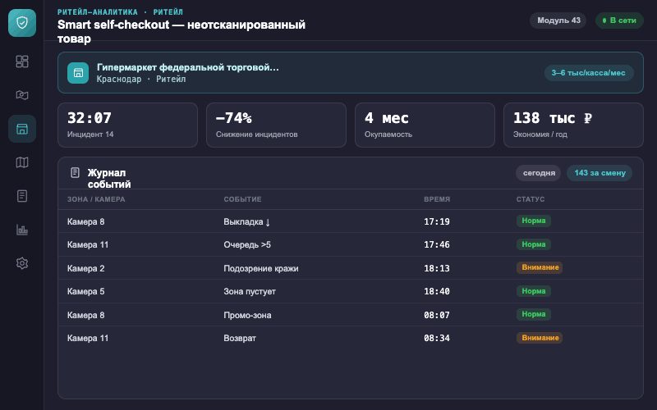
Task: Click the 3–6 тыс/касса/мес pill
Action: point(588,73)
